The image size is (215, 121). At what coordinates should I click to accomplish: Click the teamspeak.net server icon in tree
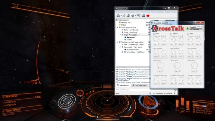pos(117,20)
